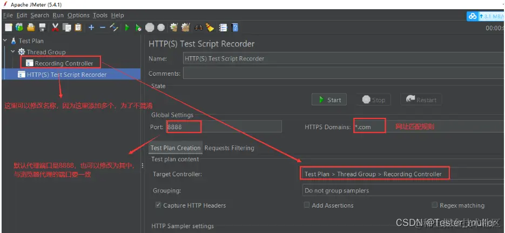
Task: Open the File menu
Action: click(x=8, y=15)
